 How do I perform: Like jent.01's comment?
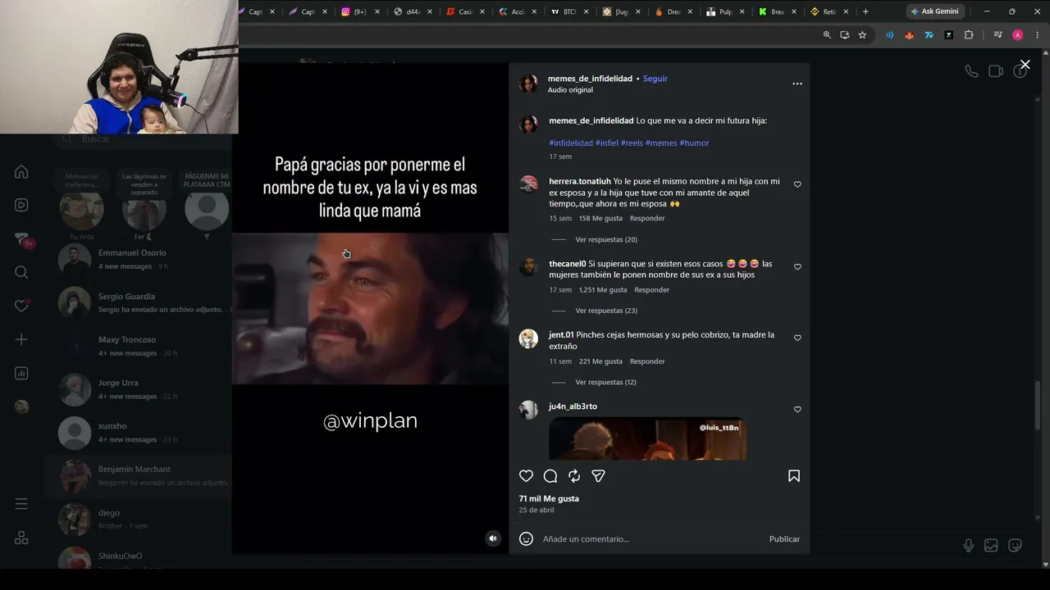click(x=797, y=338)
